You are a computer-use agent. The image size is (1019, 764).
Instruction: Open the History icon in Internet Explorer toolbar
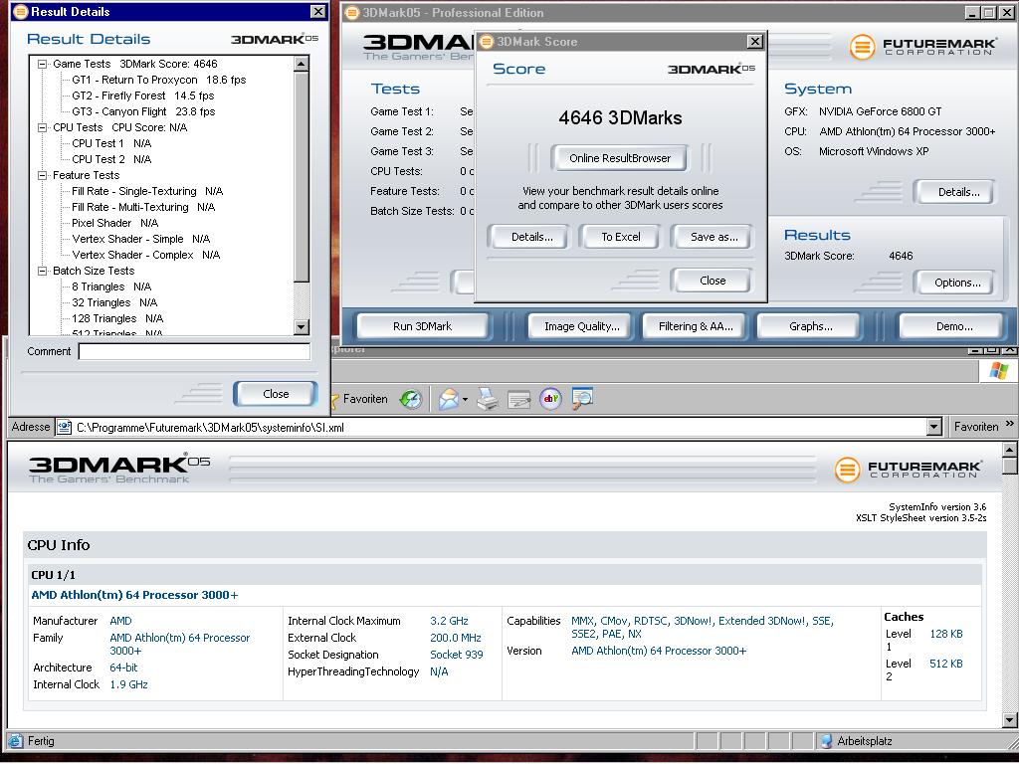click(411, 399)
